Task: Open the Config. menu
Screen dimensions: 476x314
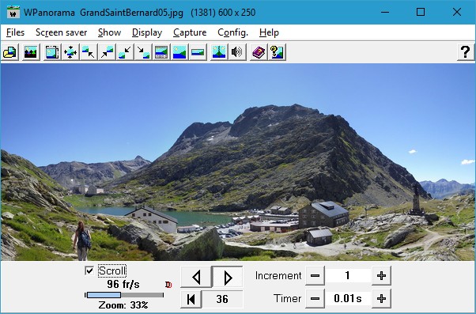Action: click(x=232, y=32)
